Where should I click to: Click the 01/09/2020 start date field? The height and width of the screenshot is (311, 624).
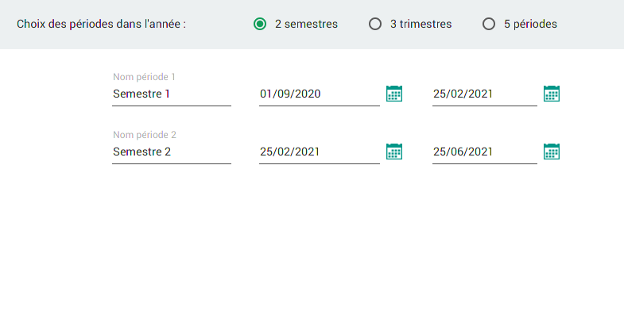320,94
